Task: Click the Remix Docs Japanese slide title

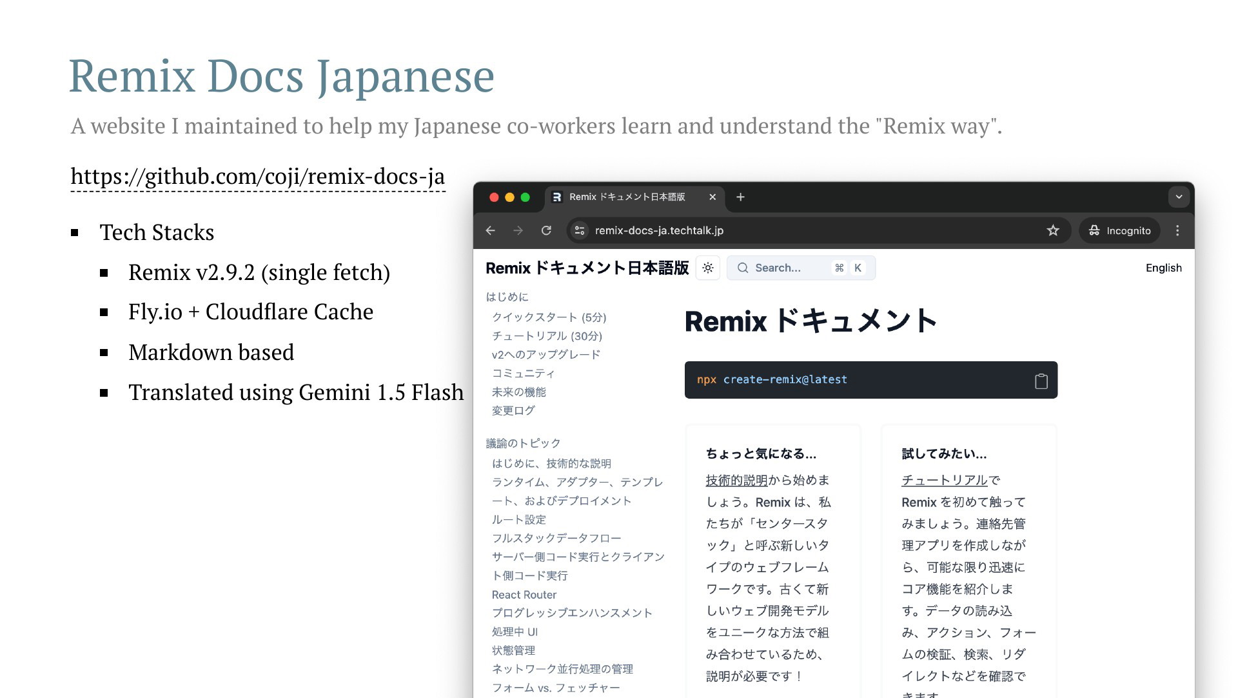Action: pos(281,77)
